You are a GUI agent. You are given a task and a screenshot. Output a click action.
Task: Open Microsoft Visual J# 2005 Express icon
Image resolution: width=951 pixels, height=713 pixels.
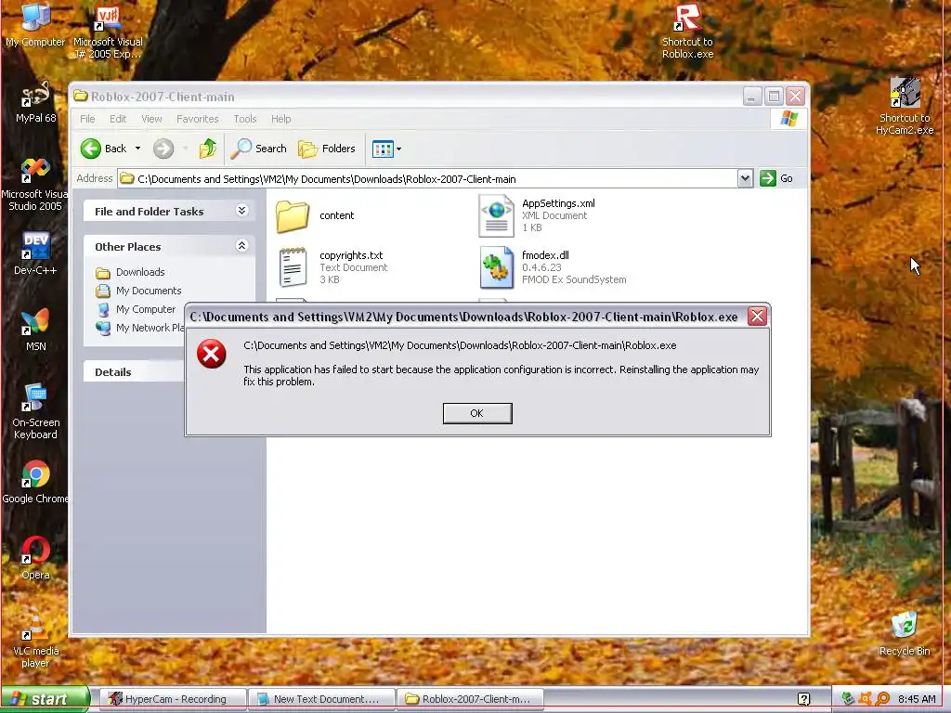click(x=108, y=31)
